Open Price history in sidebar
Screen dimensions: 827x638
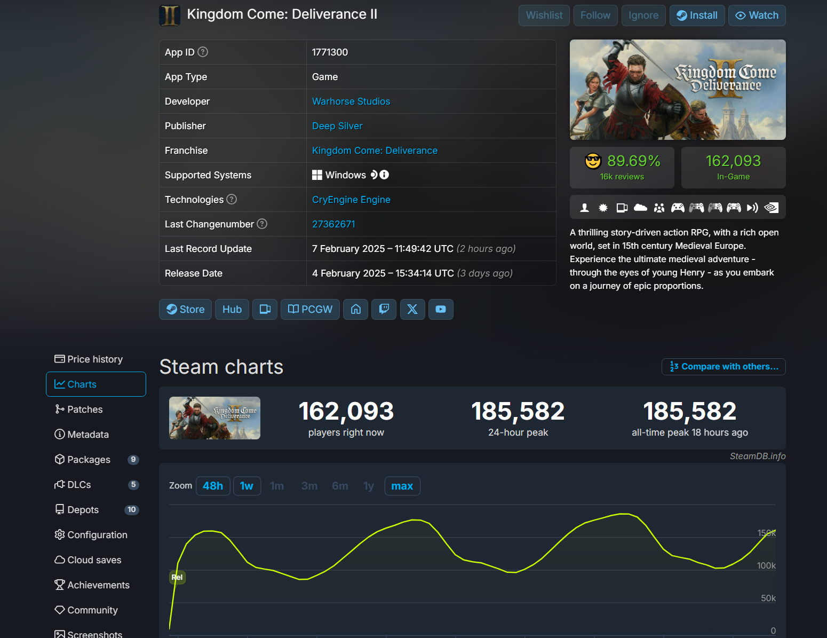coord(96,359)
